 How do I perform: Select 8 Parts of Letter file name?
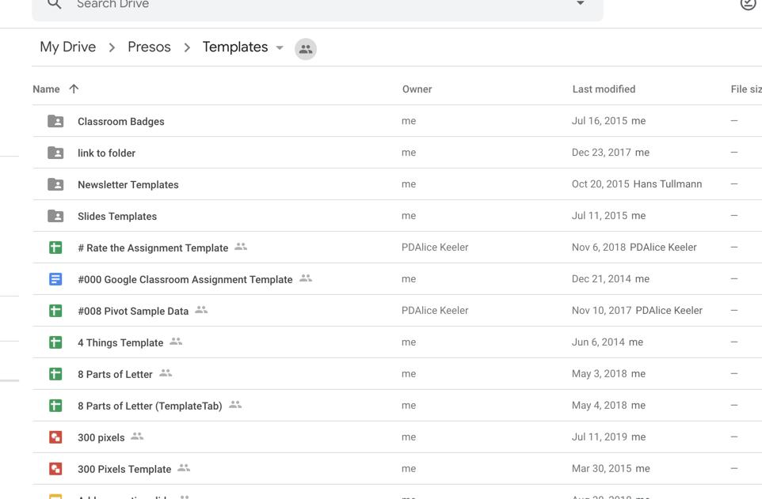[x=115, y=374]
